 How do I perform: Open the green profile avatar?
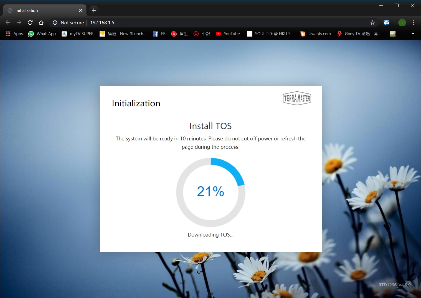[402, 23]
